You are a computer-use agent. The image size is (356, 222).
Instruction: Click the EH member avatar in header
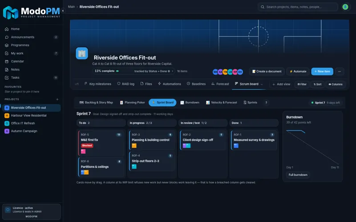coord(240,72)
